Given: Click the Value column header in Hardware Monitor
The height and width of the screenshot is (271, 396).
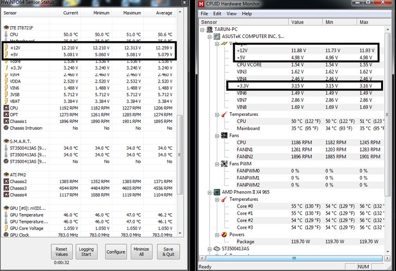Looking at the screenshot, I should 306,22.
